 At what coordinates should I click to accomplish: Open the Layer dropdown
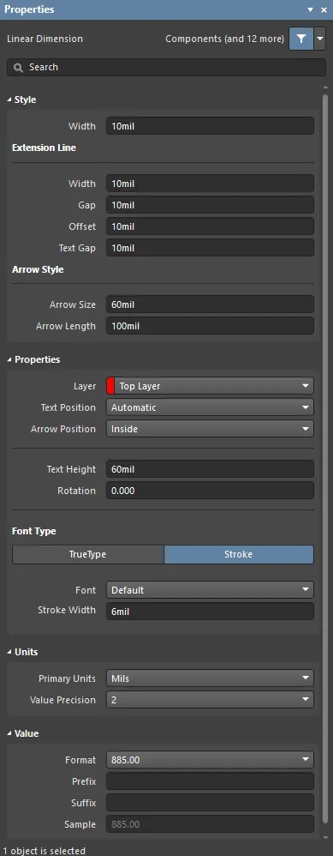(x=210, y=386)
